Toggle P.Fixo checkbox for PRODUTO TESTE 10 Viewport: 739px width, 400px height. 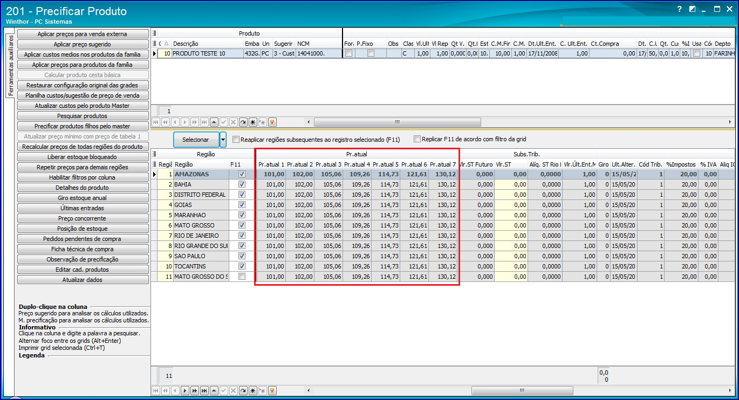point(371,53)
